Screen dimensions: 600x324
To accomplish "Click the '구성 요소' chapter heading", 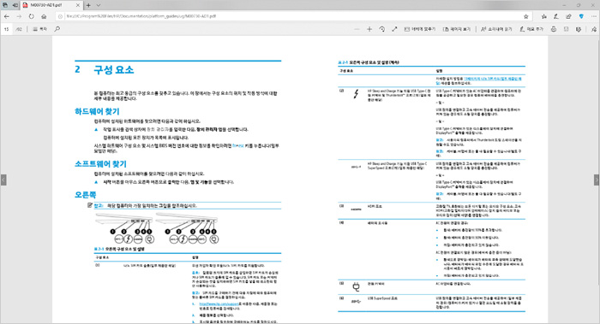I will click(114, 70).
